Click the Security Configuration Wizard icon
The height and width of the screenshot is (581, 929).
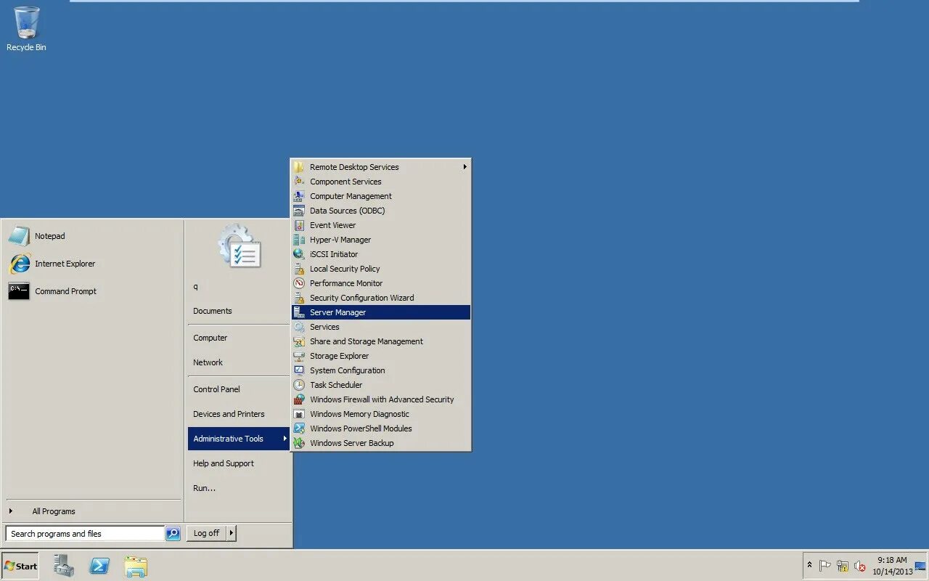pos(299,298)
